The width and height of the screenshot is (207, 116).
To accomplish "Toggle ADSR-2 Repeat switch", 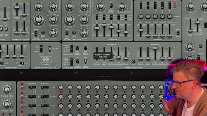I will 85,61.
